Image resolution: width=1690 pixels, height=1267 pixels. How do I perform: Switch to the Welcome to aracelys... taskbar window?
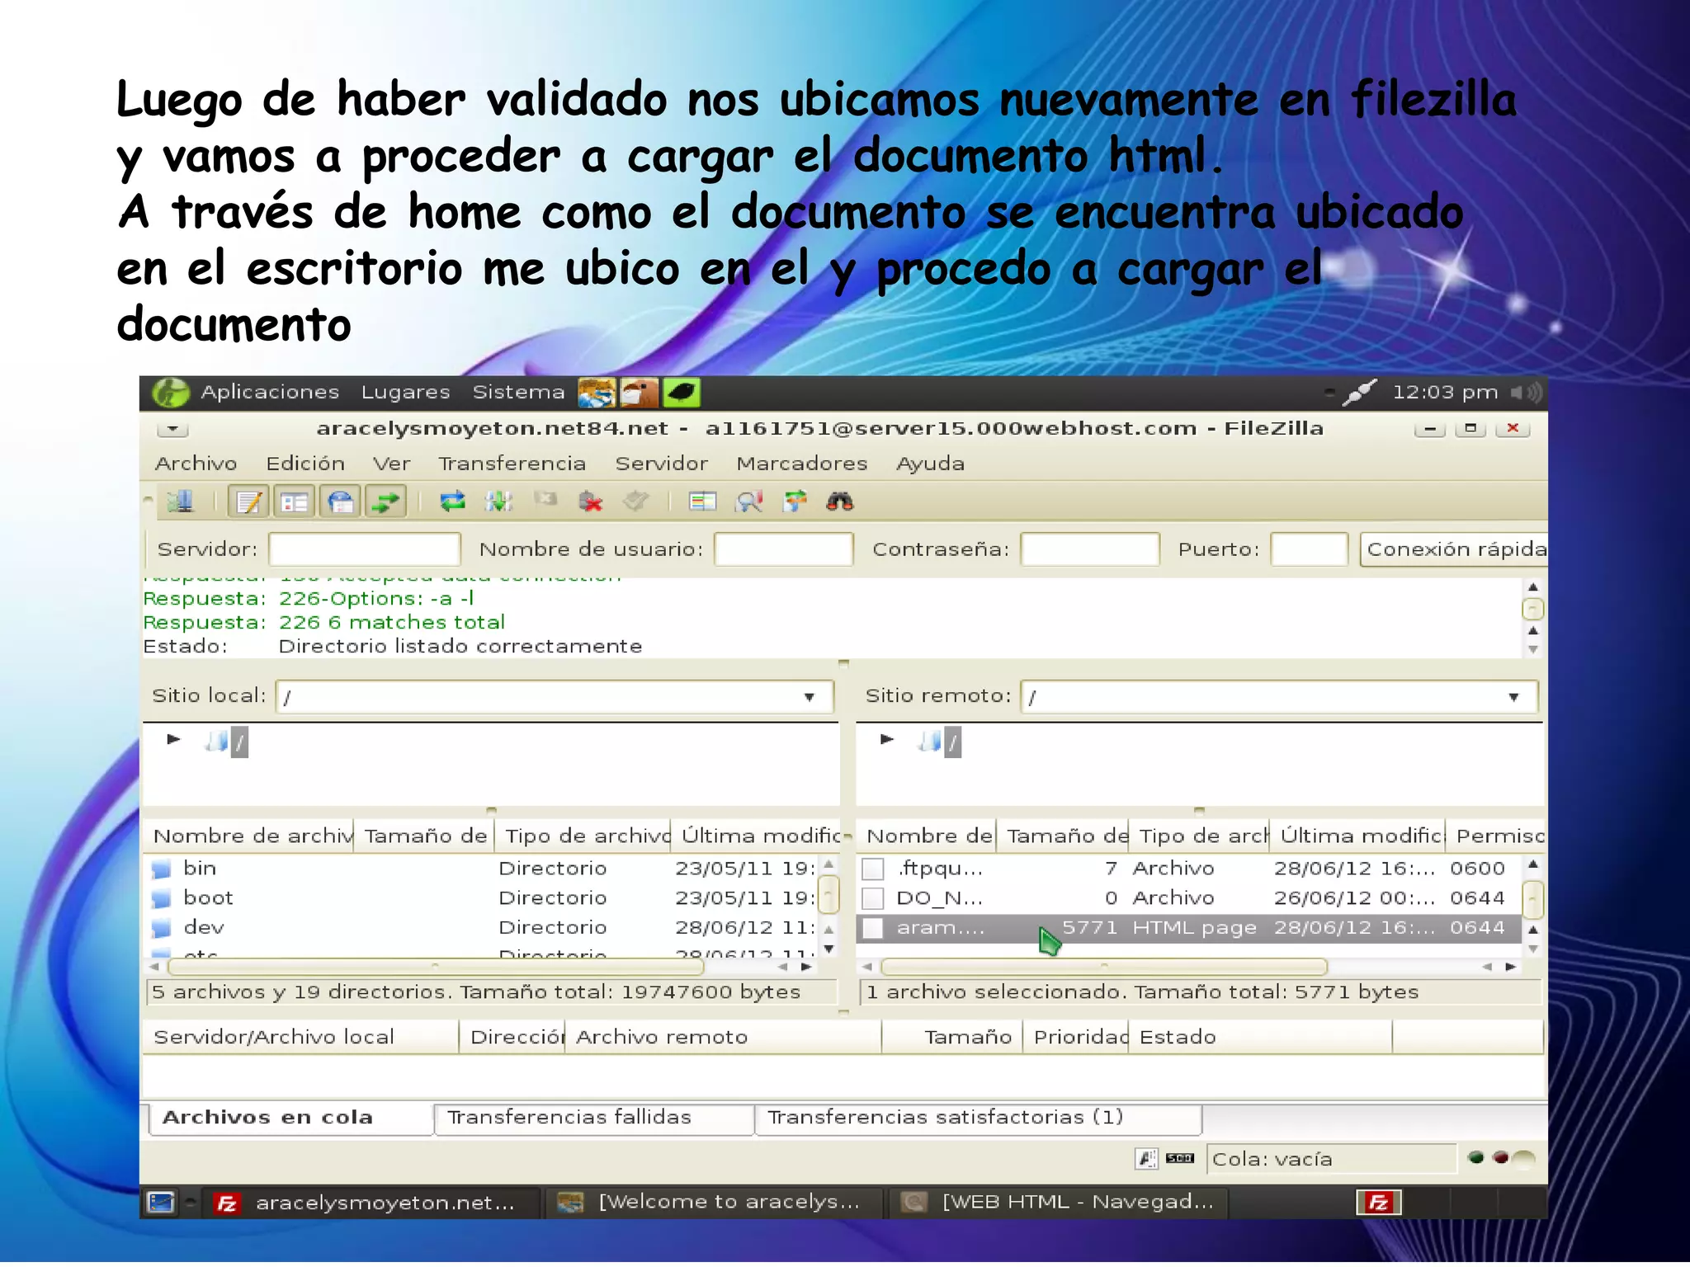[713, 1203]
